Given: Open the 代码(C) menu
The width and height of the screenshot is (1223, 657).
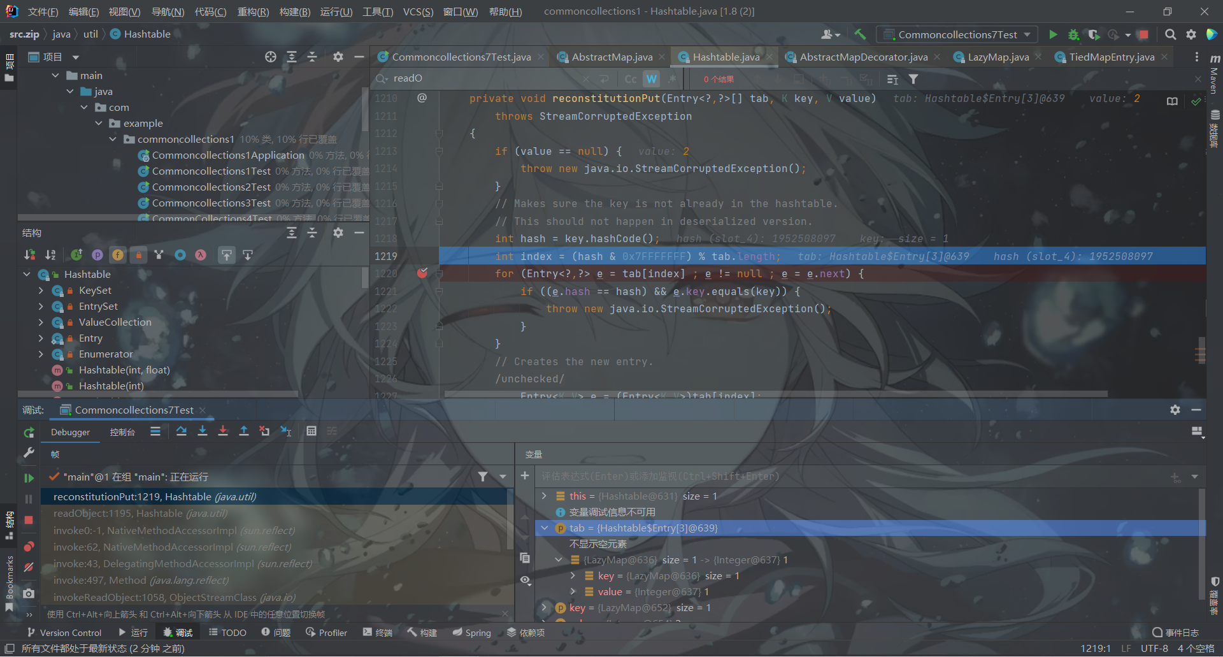Looking at the screenshot, I should pyautogui.click(x=210, y=11).
